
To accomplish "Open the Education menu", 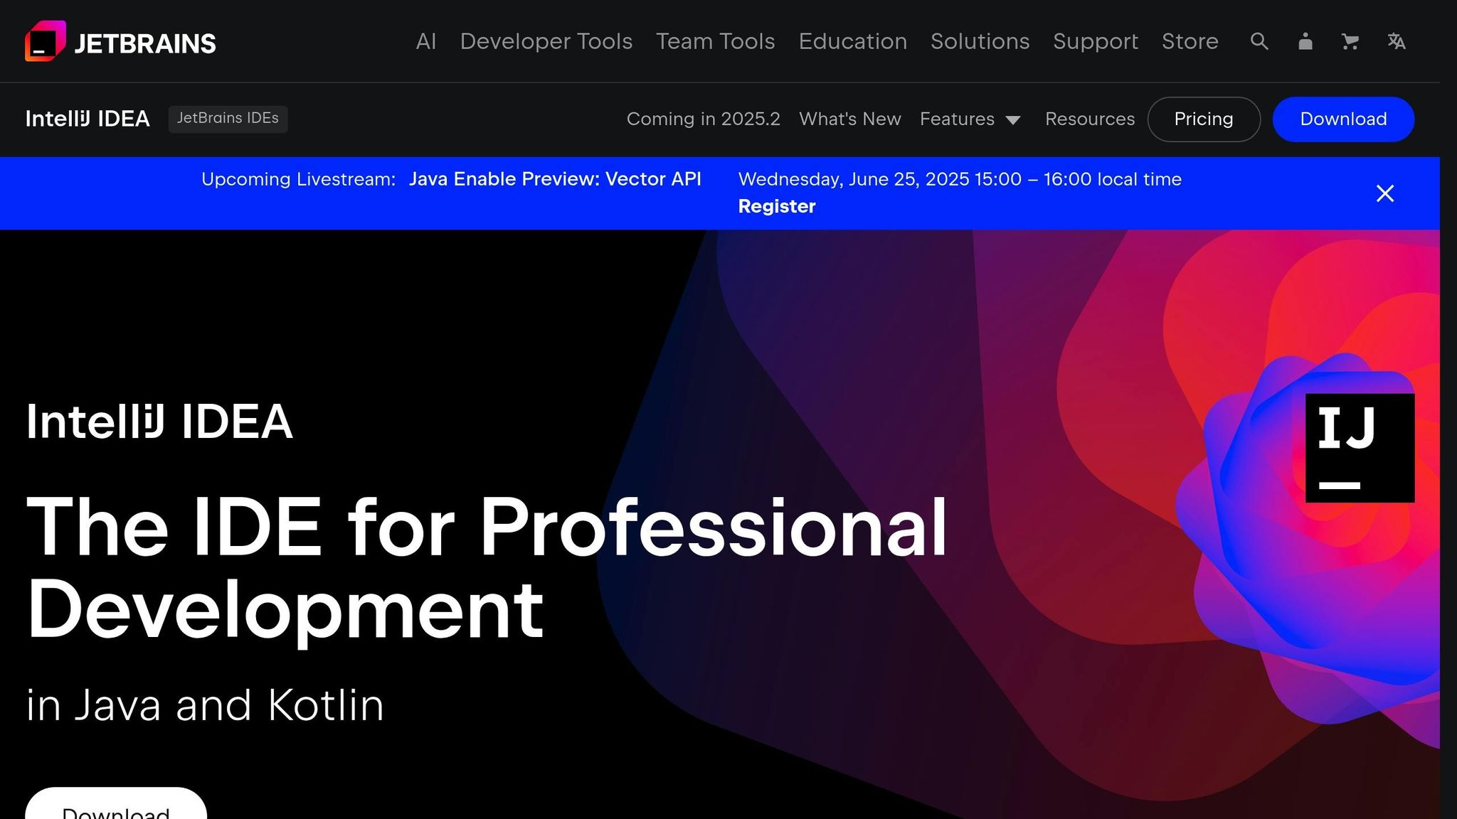I will [x=852, y=41].
